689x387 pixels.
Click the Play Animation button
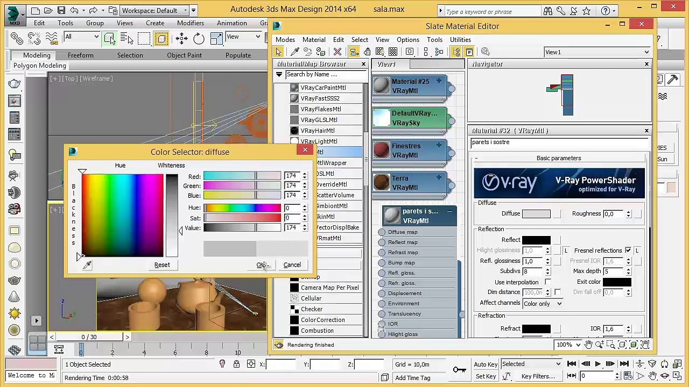[597, 364]
